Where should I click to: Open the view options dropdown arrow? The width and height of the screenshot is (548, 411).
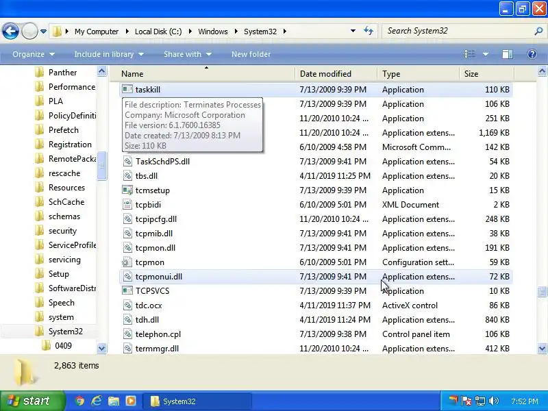(485, 54)
